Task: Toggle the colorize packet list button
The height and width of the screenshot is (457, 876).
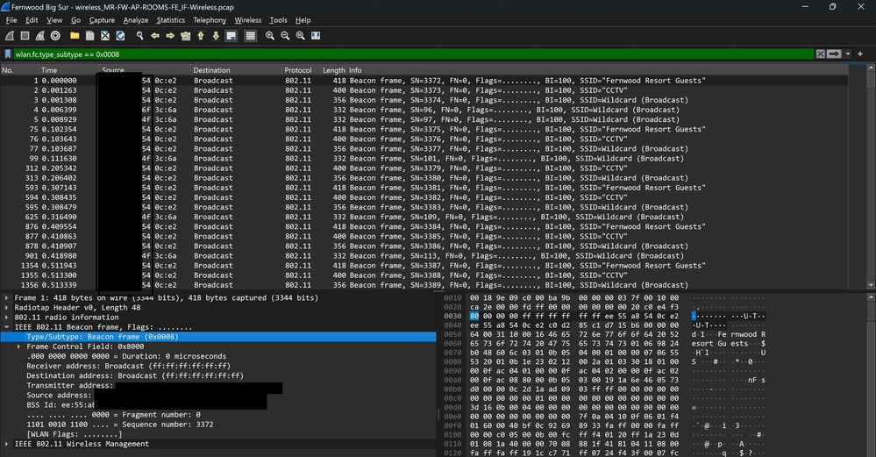Action: click(251, 36)
